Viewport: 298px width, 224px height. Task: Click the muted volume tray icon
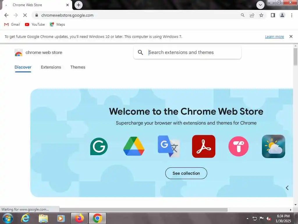269,218
